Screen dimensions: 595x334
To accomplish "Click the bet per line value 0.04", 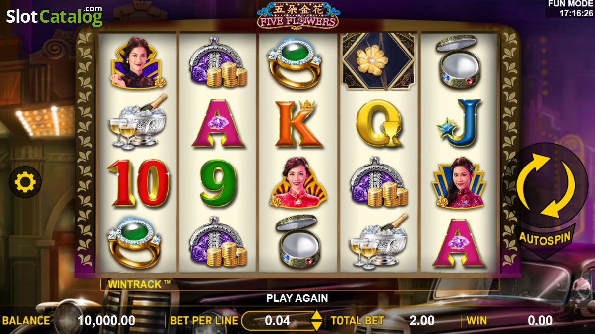I will coord(278,321).
